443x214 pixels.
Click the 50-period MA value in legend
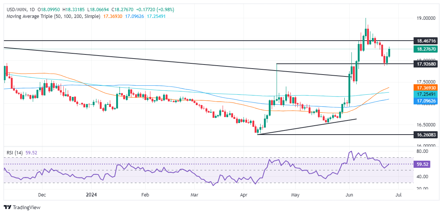click(112, 16)
